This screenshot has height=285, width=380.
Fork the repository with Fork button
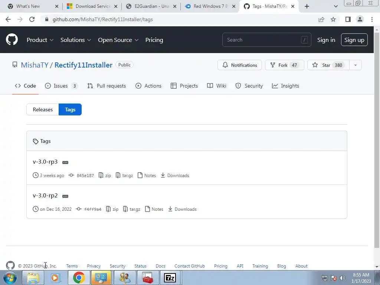tap(284, 65)
